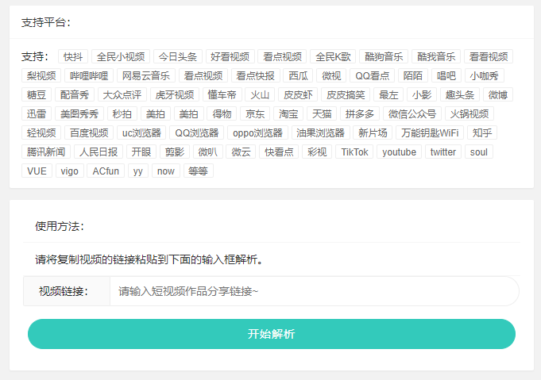Select the 酷我音乐 tag

(x=436, y=56)
